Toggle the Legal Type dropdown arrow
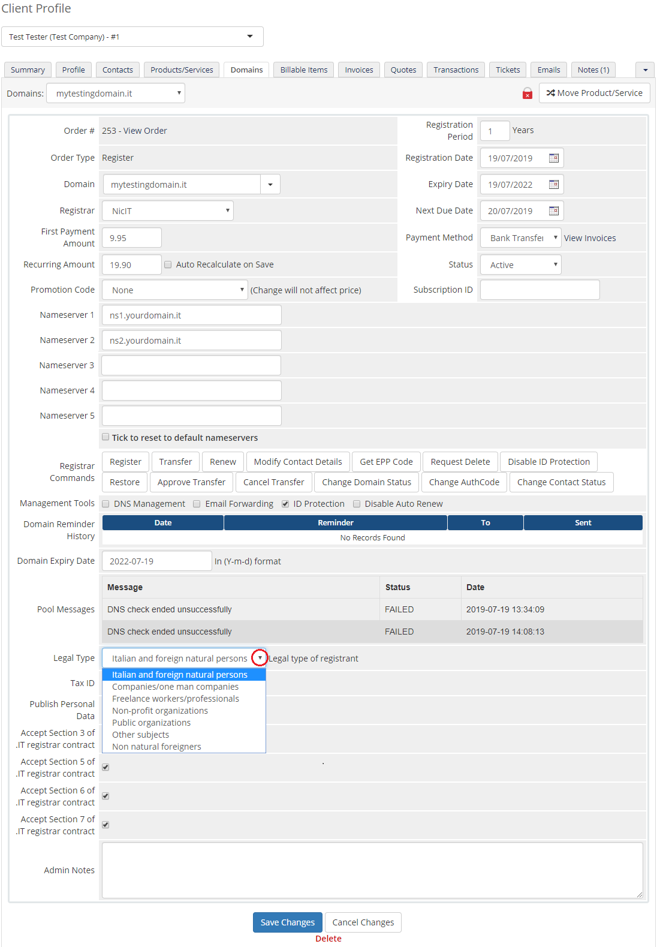 [x=260, y=658]
